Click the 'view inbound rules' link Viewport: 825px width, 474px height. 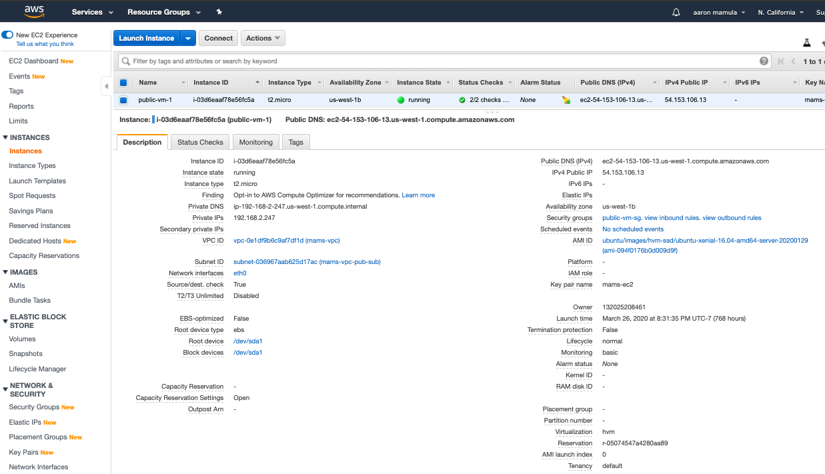[x=672, y=218]
